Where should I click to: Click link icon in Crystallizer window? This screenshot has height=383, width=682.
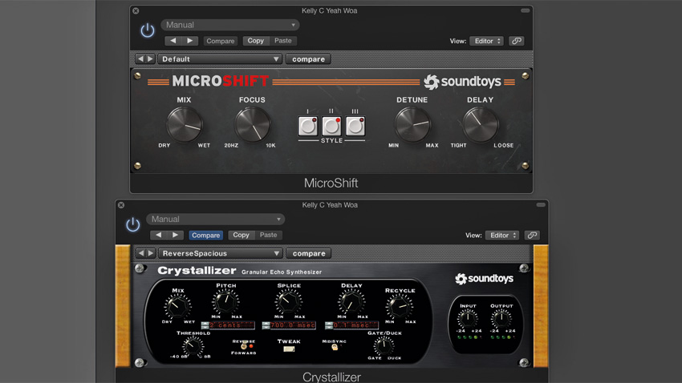pyautogui.click(x=532, y=235)
